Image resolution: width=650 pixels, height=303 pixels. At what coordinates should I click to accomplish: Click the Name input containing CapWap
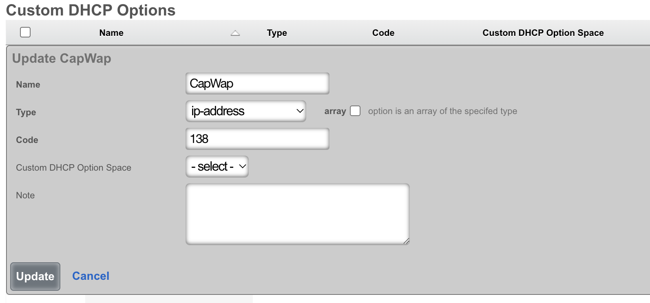[x=257, y=83]
